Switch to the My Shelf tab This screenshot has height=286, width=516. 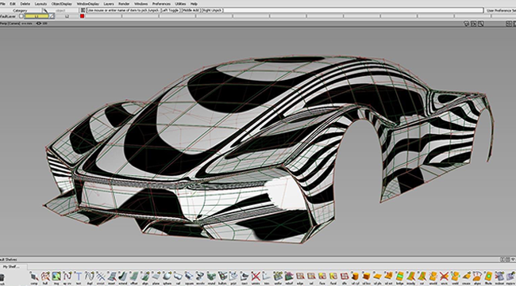pos(11,267)
